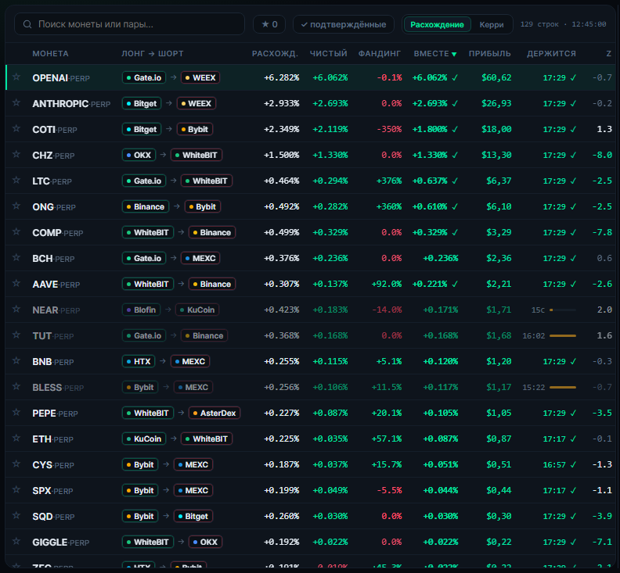The width and height of the screenshot is (620, 573).
Task: Toggle the подтверждённые filter
Action: pos(343,24)
